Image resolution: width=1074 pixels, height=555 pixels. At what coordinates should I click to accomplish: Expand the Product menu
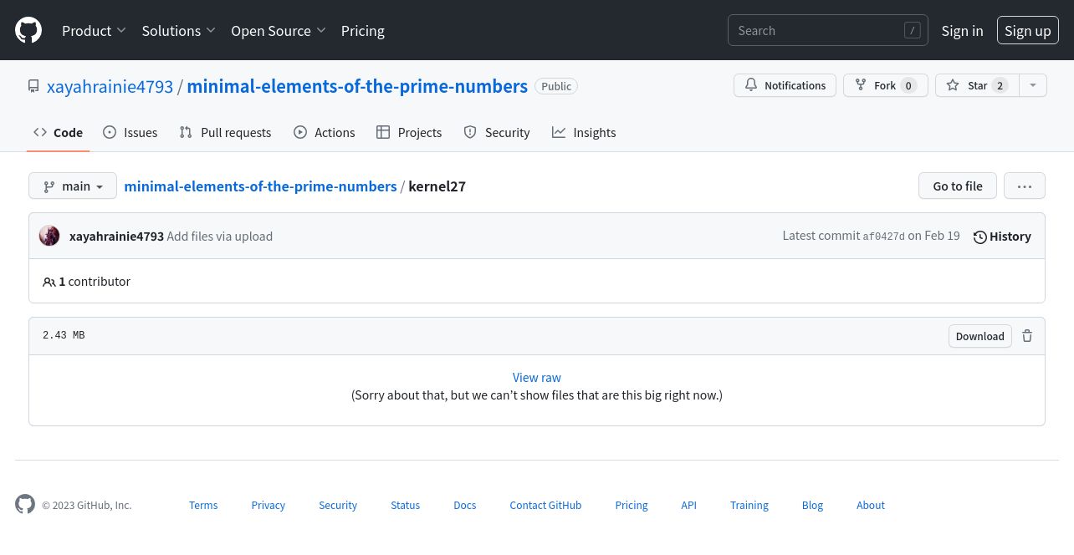(x=94, y=31)
